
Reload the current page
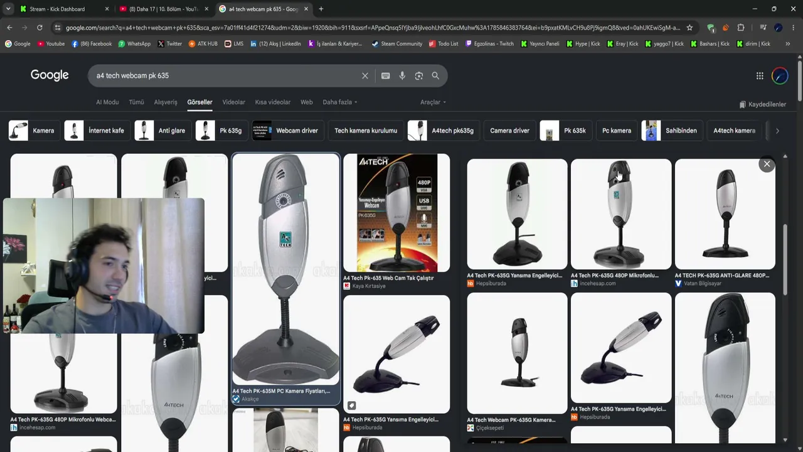click(x=40, y=28)
